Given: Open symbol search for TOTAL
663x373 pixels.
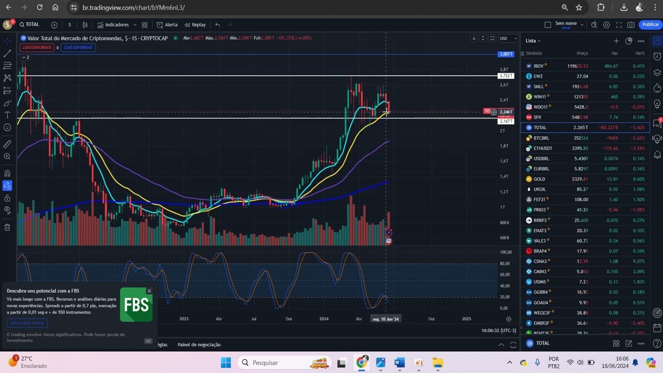Looking at the screenshot, I should [x=30, y=24].
